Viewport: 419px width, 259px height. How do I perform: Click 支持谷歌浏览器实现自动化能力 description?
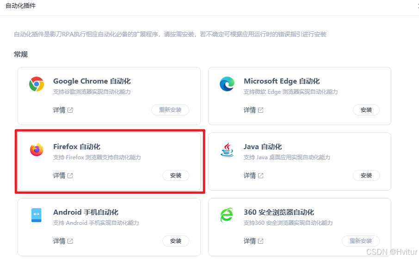(92, 92)
